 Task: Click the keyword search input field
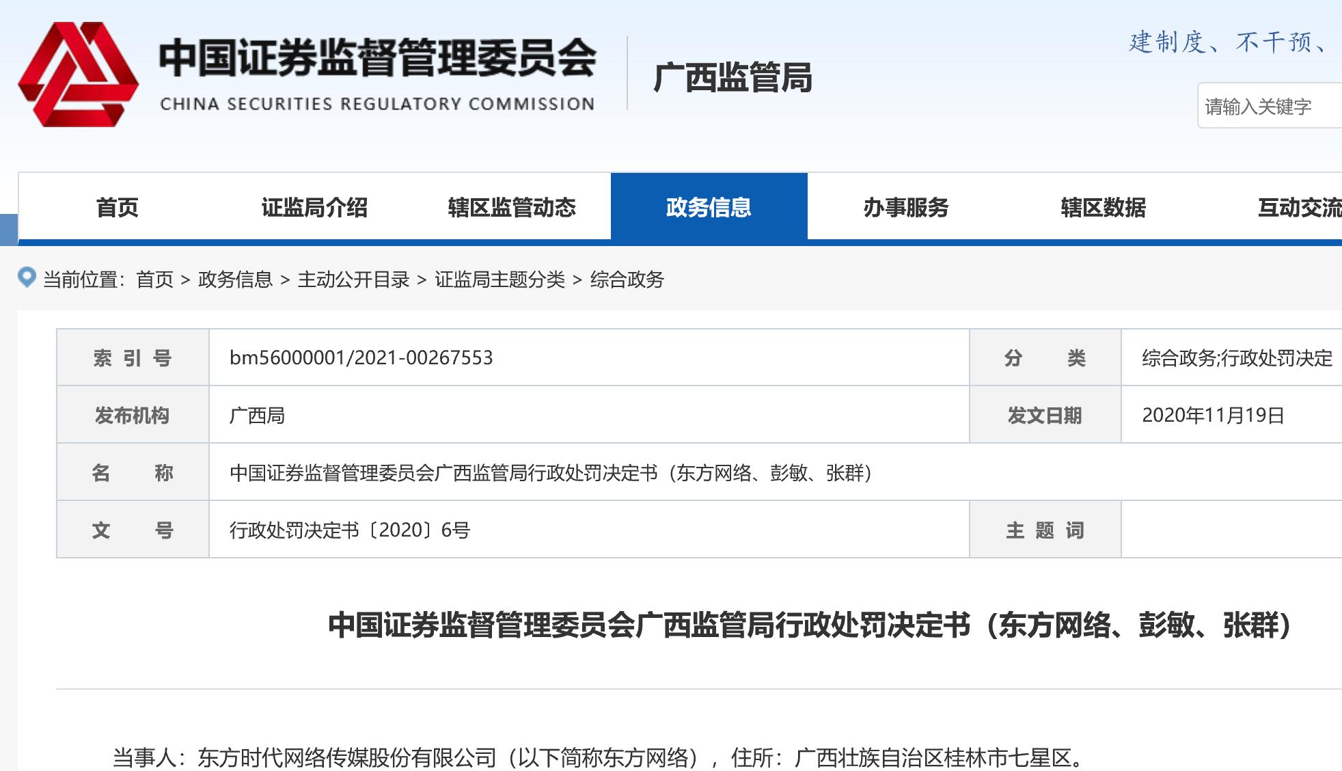[1270, 107]
